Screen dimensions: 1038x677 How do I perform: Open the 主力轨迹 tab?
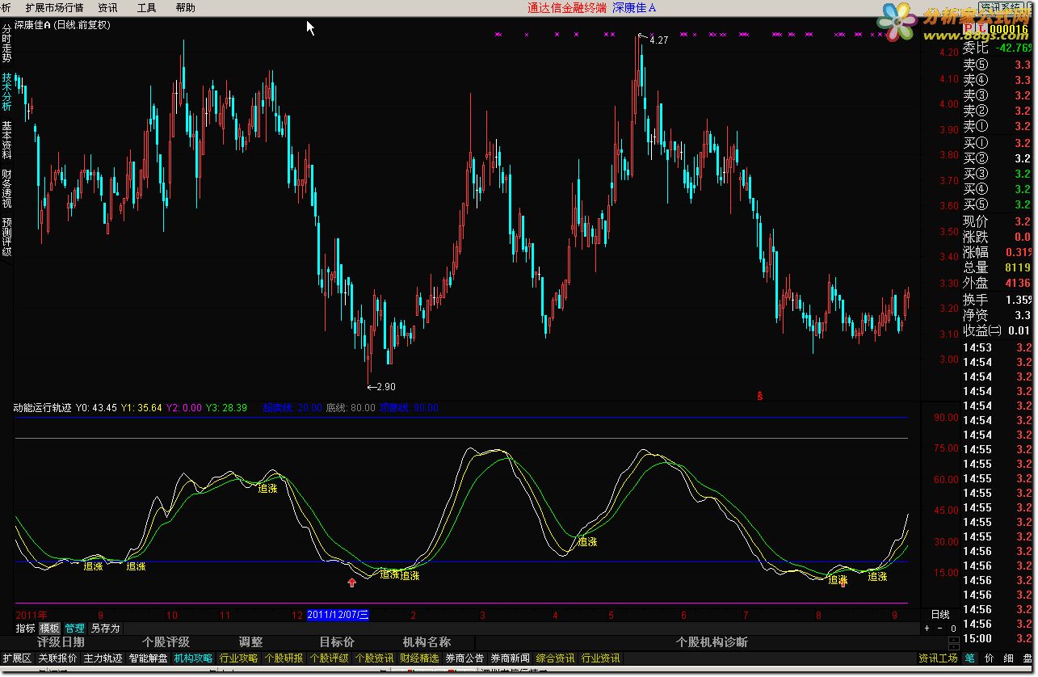click(103, 658)
